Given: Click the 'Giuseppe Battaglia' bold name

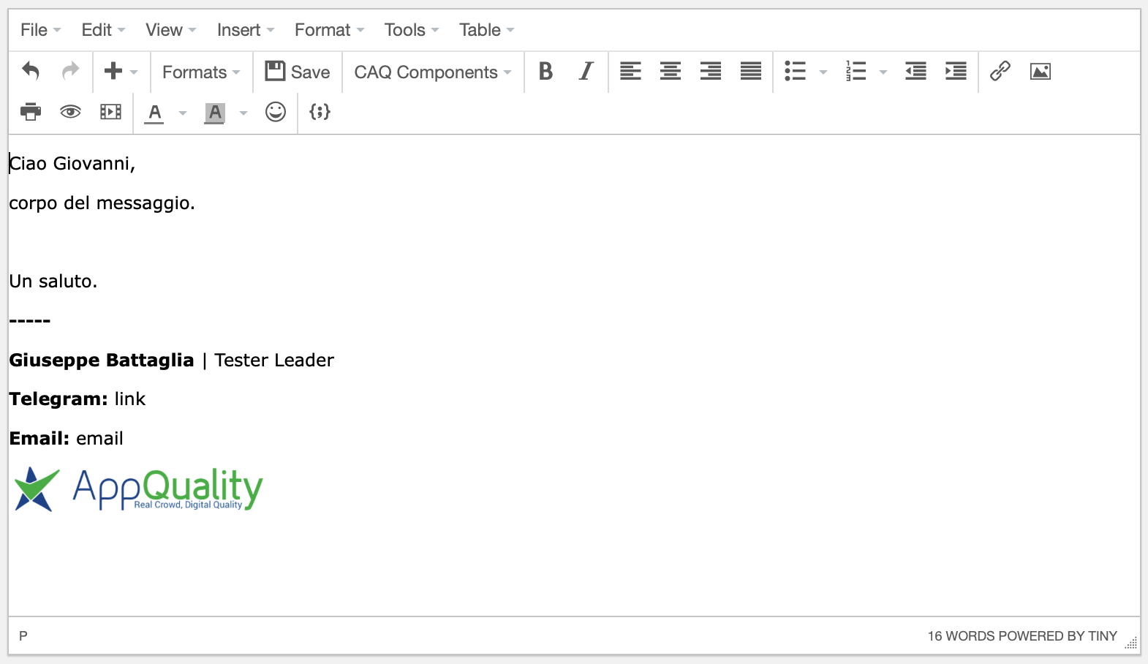Looking at the screenshot, I should point(102,360).
